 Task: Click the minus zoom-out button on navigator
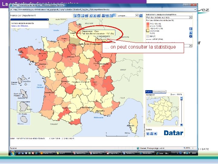click(x=181, y=97)
